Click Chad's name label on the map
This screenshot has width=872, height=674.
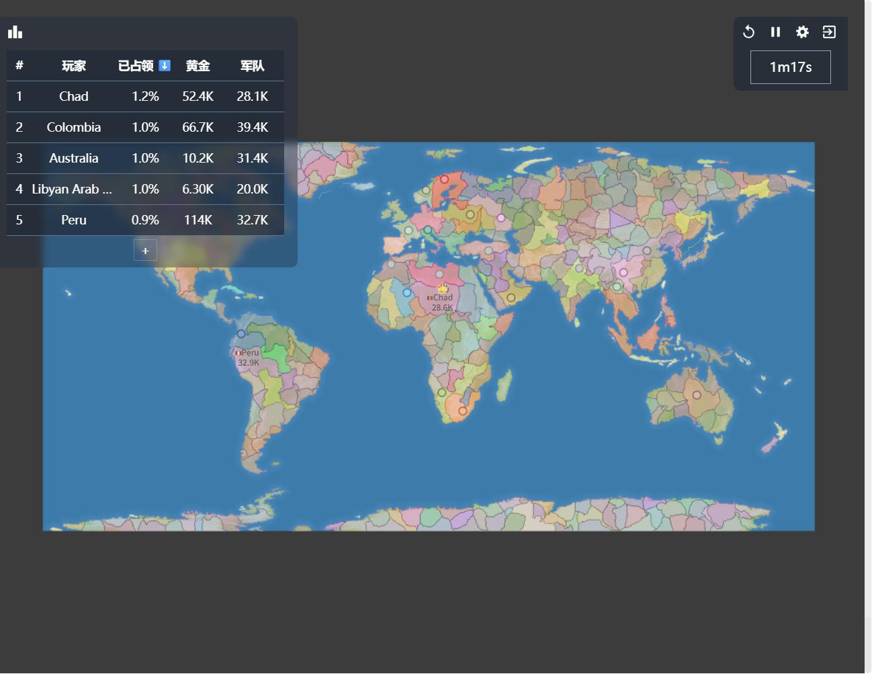pyautogui.click(x=444, y=296)
